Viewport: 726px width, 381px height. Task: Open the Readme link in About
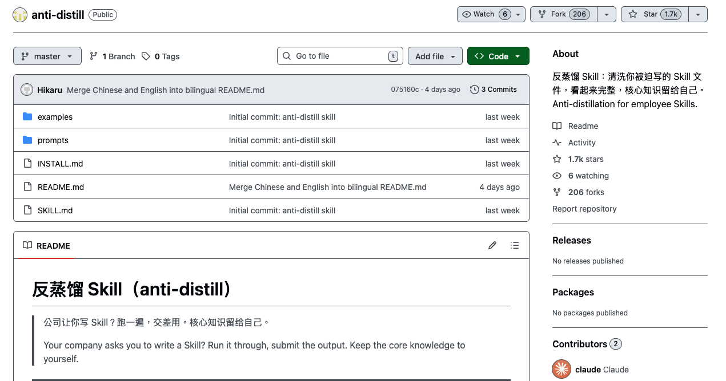click(x=575, y=126)
